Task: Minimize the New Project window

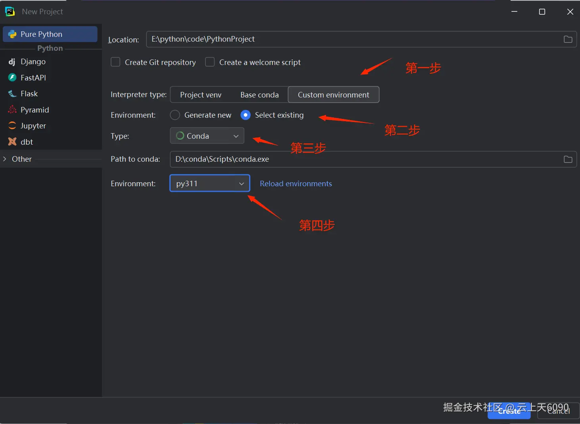Action: [514, 11]
